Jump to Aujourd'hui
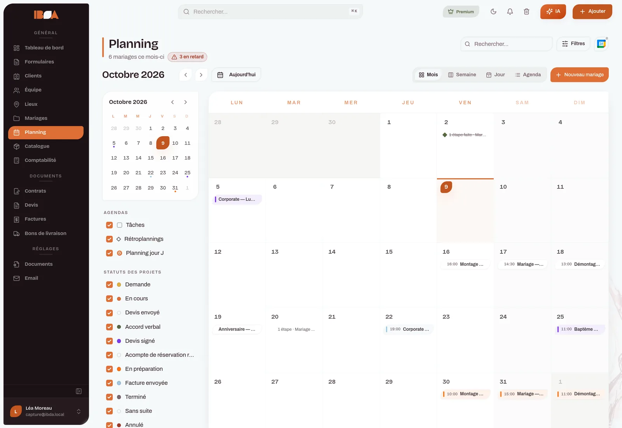622x428 pixels. coord(236,75)
